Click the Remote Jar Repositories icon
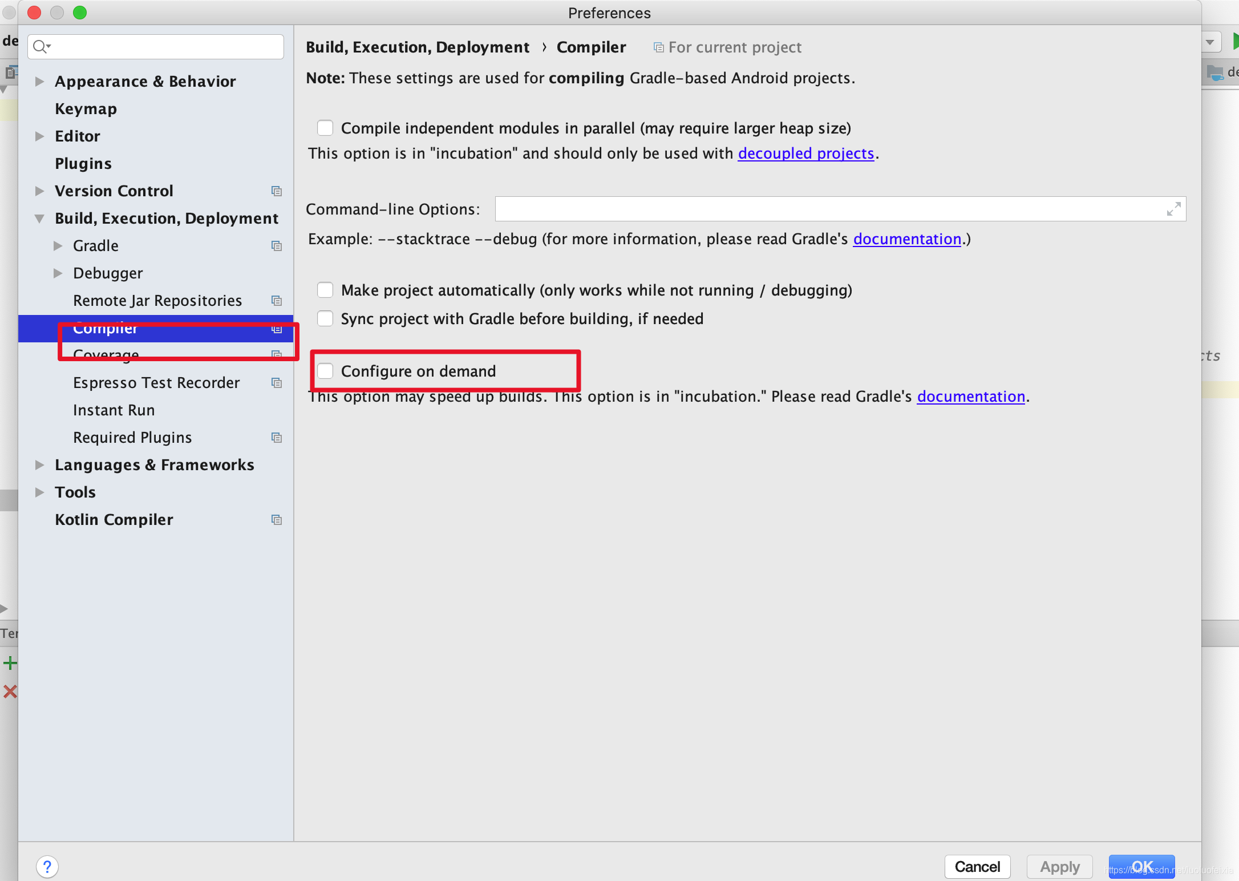Image resolution: width=1239 pixels, height=881 pixels. click(277, 300)
